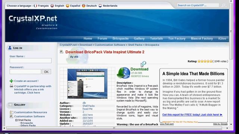
Task: Click the printer icon beside Inkclub offer
Action: point(12,86)
